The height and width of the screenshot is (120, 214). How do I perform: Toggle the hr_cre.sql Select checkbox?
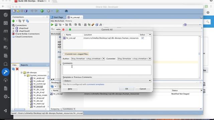143,38
